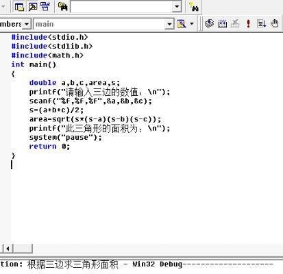This screenshot has width=283, height=274.
Task: Open the find combo box dropdown arrow
Action: pos(177,7)
